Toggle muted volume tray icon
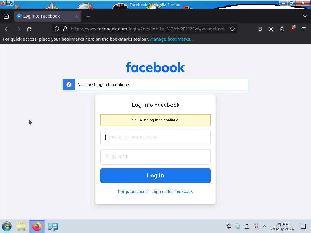This screenshot has height=233, width=311. (256, 226)
